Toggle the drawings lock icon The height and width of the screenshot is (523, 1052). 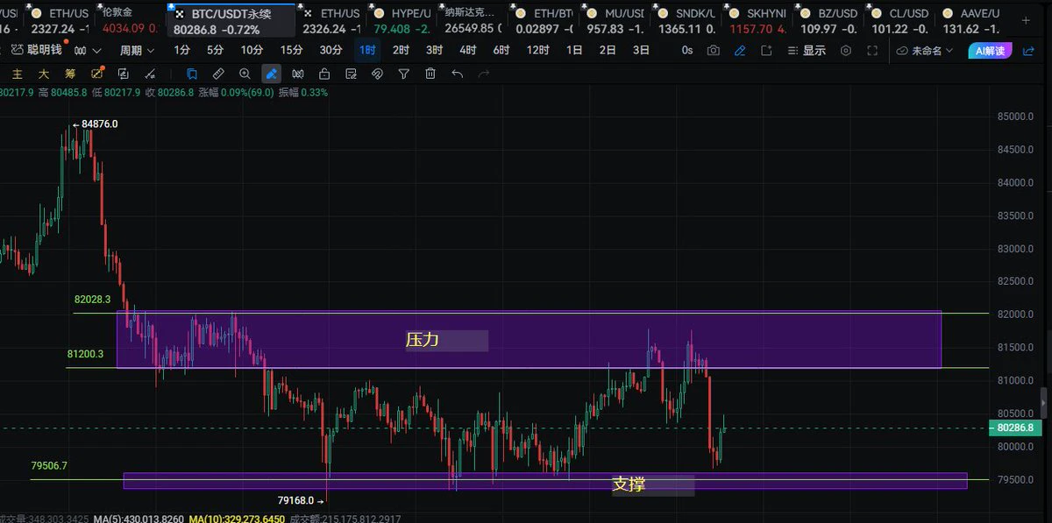coord(324,74)
